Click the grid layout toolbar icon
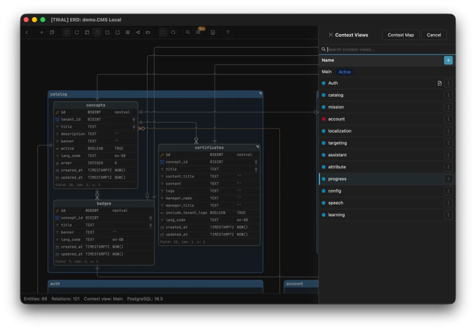The height and width of the screenshot is (331, 476). tap(128, 33)
